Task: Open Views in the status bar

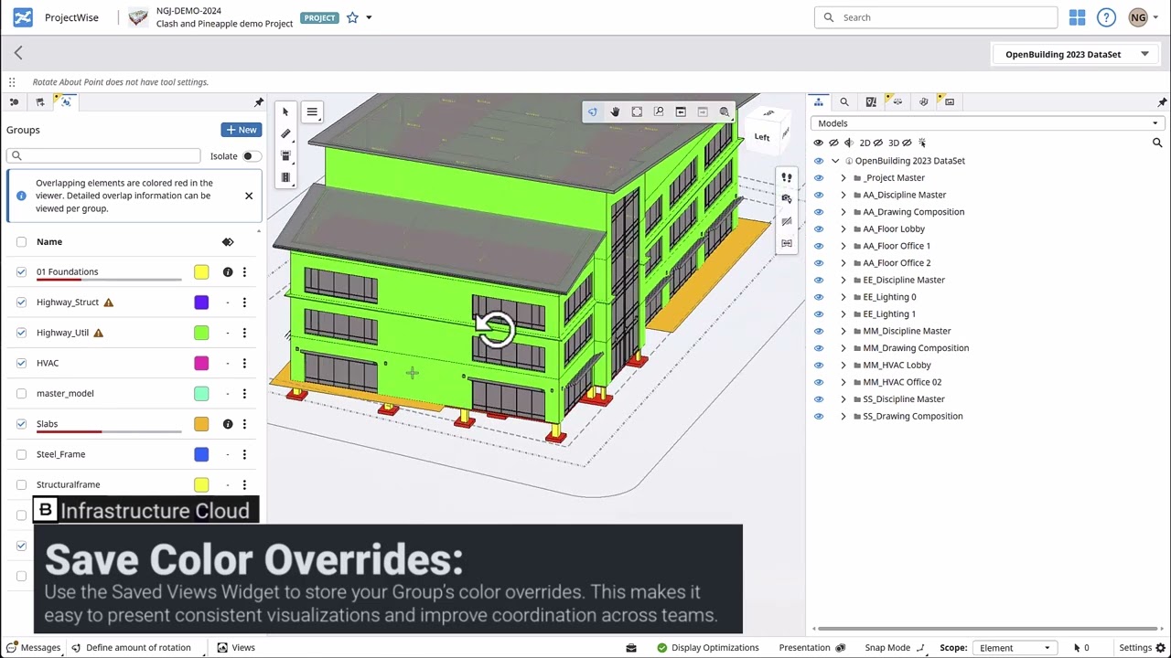Action: click(236, 648)
